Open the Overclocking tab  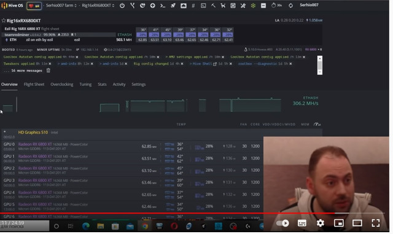62,84
